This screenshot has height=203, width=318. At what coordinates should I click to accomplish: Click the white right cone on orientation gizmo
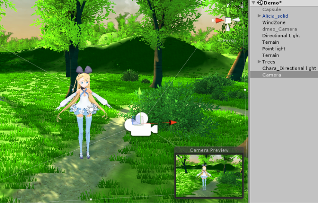237,20
